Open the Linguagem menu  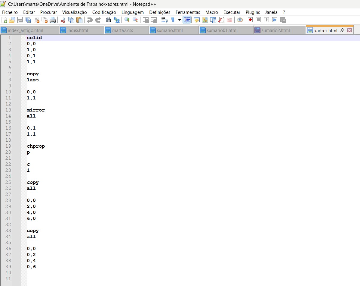132,12
